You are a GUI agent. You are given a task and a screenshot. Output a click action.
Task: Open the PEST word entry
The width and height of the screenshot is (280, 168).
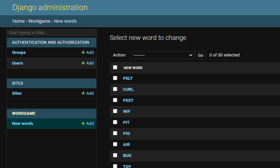pos(128,101)
